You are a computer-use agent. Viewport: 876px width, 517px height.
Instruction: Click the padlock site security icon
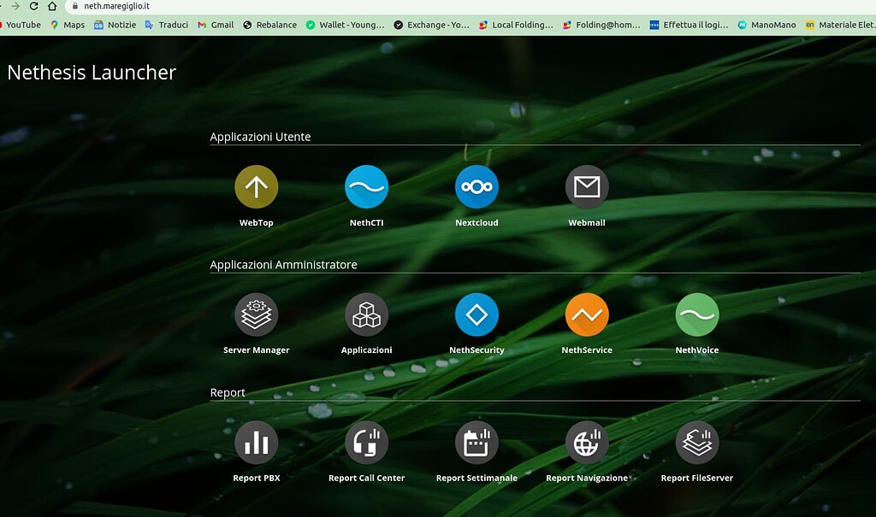coord(75,6)
